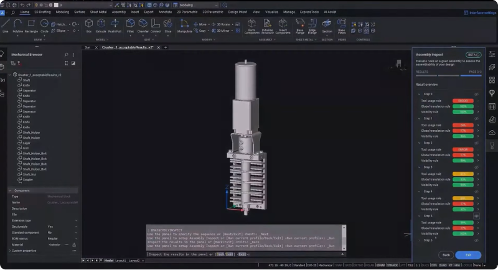Open the Sectionable property dropdown
Viewport: 498px width, 270px height.
tap(76, 226)
